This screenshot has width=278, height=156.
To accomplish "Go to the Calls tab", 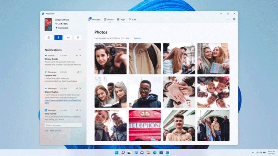I will pyautogui.click(x=133, y=19).
